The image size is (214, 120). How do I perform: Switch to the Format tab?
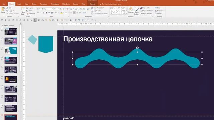(92, 4)
